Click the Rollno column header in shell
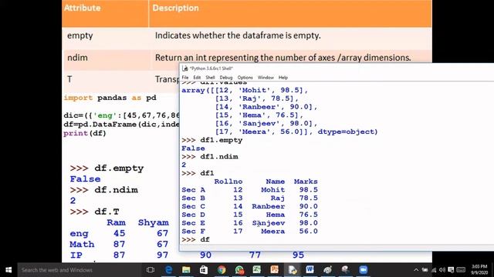Screen dimensions: 494x277 pyautogui.click(x=228, y=182)
